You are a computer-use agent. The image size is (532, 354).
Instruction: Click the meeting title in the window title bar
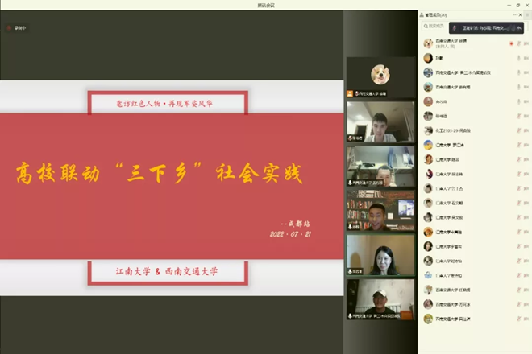265,4
